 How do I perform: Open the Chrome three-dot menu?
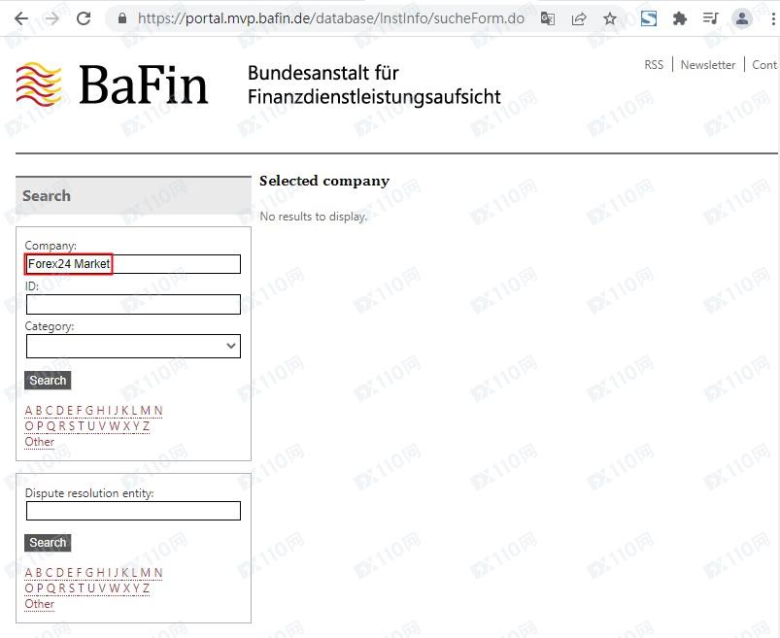(x=772, y=18)
